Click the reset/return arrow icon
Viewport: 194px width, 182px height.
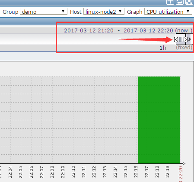tap(180, 2)
